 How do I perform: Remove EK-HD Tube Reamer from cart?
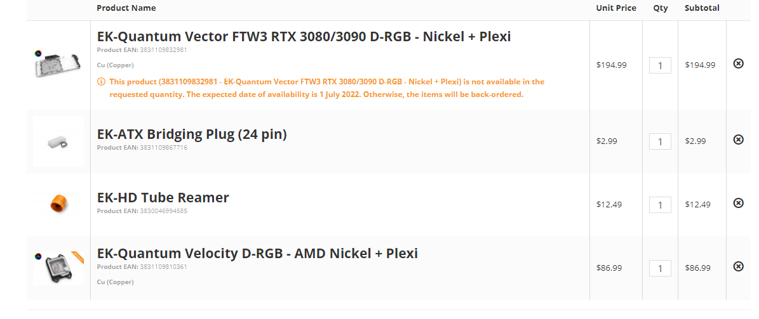(738, 203)
